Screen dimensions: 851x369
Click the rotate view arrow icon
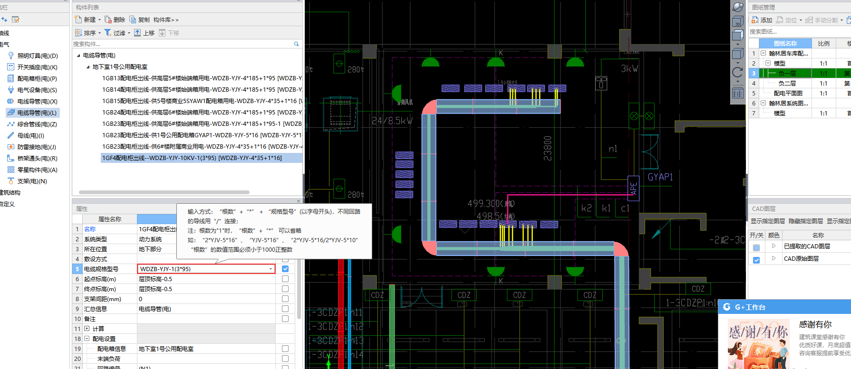738,72
